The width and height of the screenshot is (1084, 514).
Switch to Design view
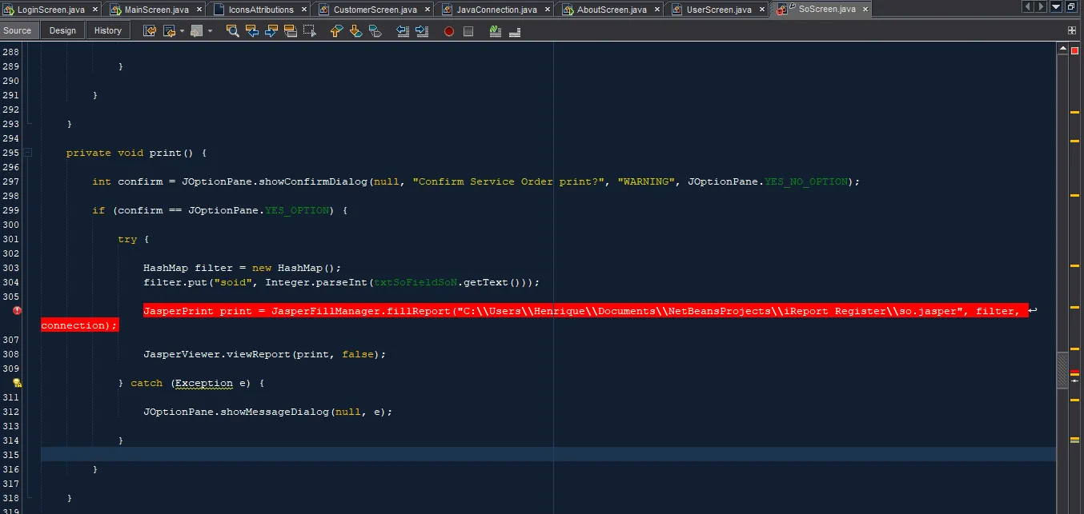(62, 30)
